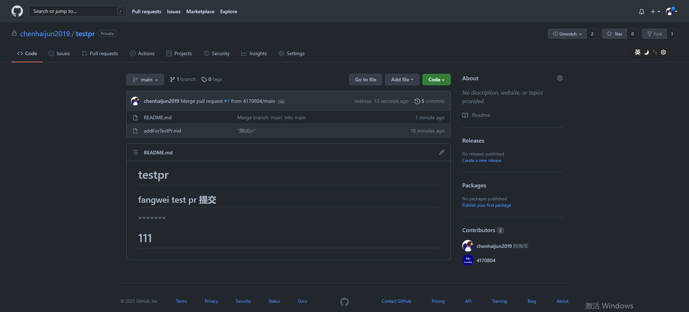Expand the commit message ellipsis
This screenshot has width=689, height=312.
[x=281, y=102]
